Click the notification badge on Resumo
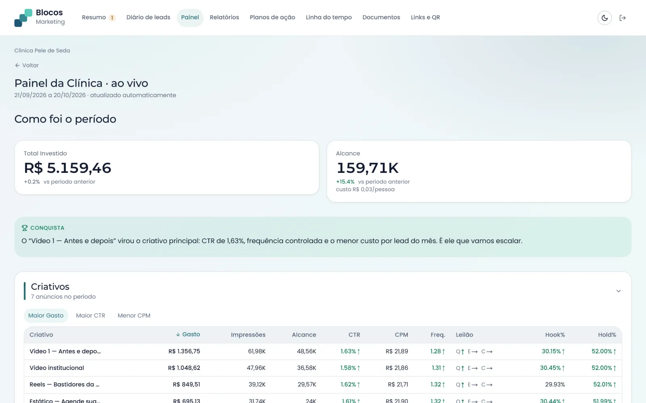 pos(112,18)
